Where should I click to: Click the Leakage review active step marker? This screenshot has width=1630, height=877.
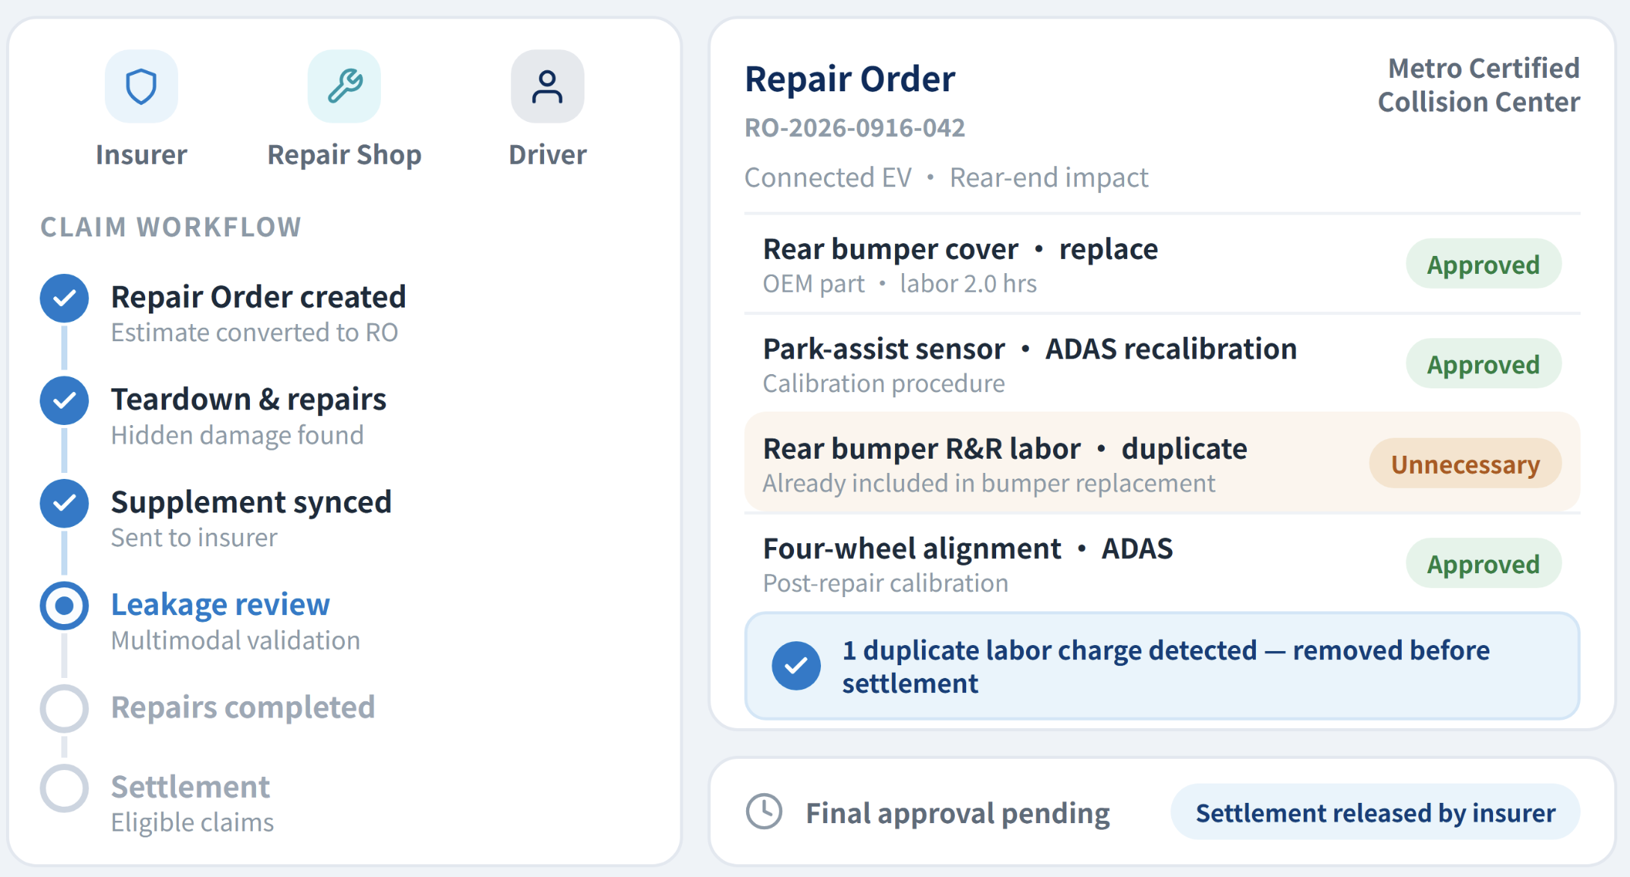pos(64,605)
